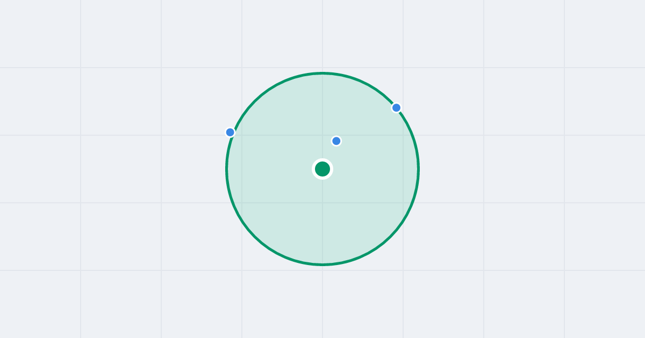Click the green center point of circle
The width and height of the screenshot is (645, 338).
point(322,169)
